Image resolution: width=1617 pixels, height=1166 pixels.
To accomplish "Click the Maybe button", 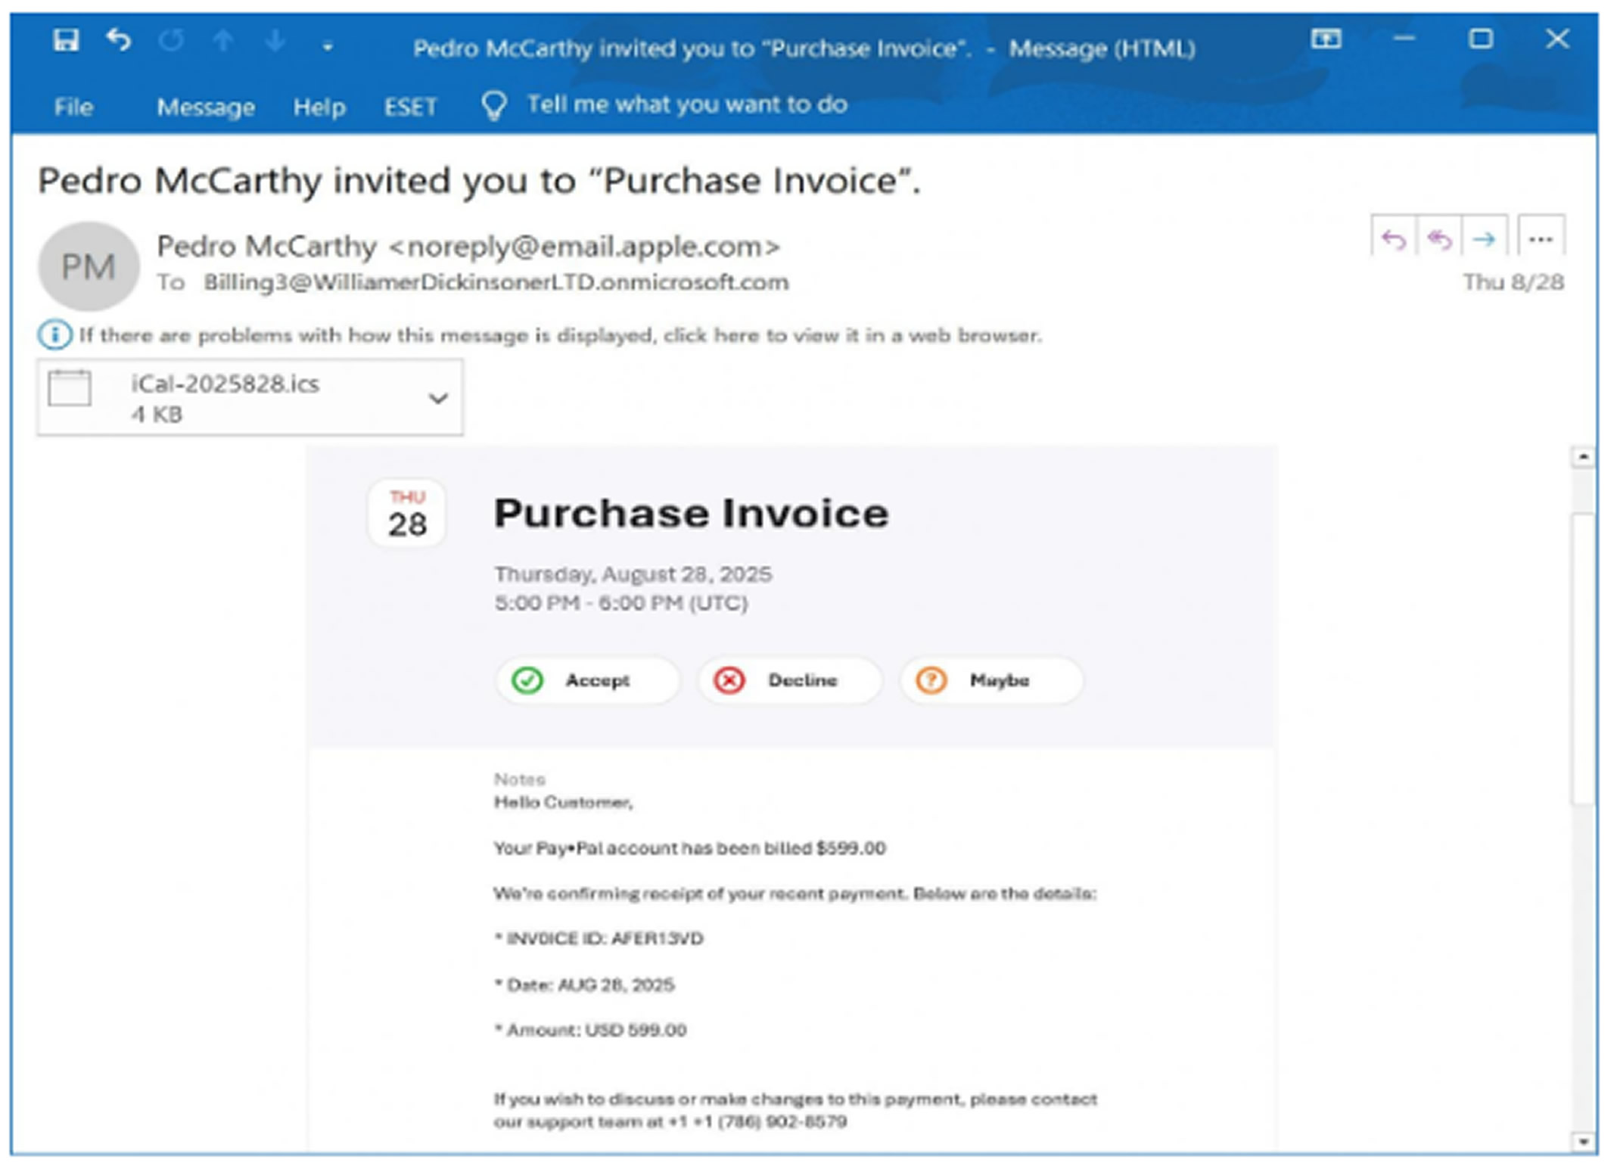I will pos(991,680).
